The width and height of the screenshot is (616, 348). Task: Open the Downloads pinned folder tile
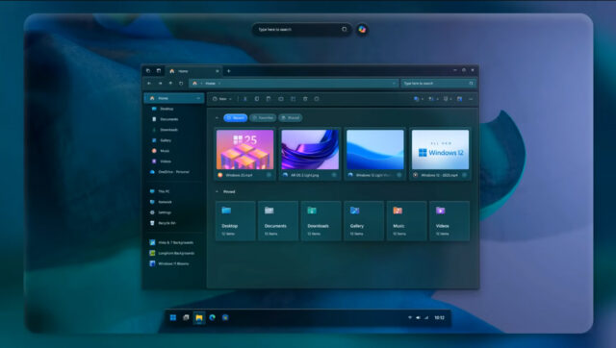[321, 221]
